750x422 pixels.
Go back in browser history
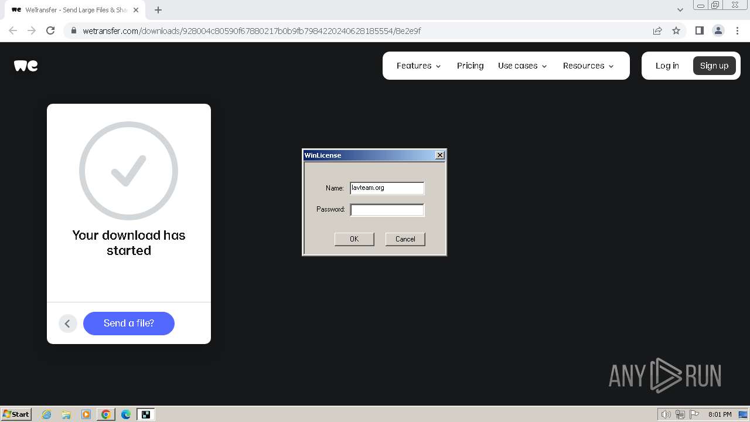coord(13,30)
